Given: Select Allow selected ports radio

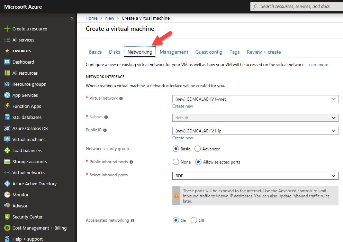Looking at the screenshot, I should click(198, 162).
